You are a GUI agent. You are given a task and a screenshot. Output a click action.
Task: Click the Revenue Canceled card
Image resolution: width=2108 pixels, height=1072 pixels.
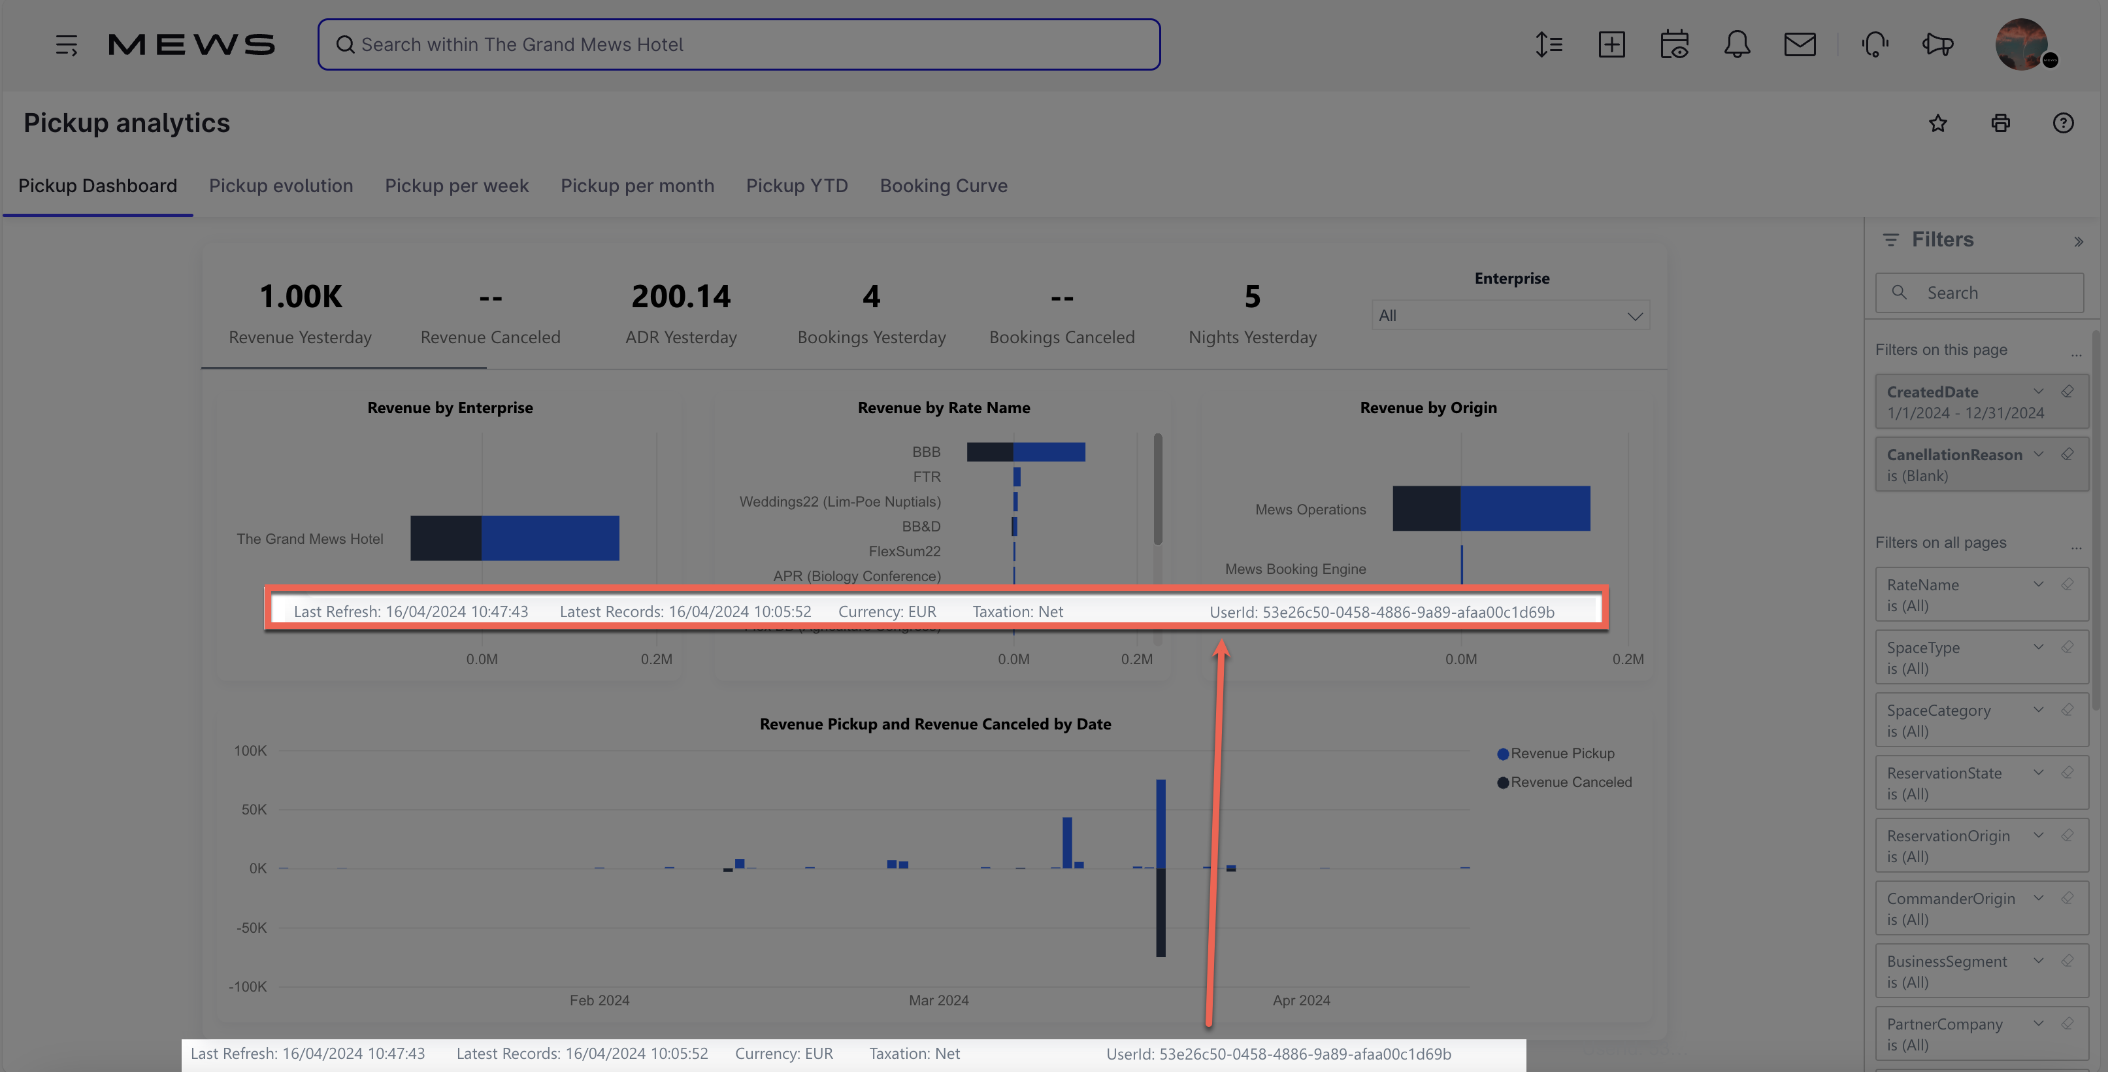(x=490, y=313)
